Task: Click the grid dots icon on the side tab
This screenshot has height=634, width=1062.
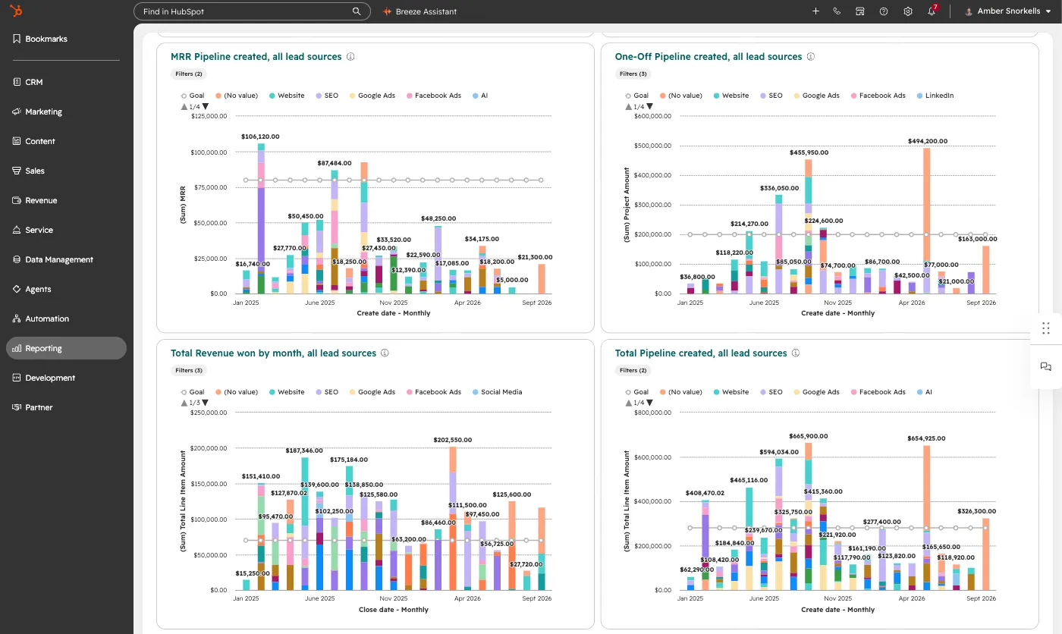Action: (x=1045, y=328)
